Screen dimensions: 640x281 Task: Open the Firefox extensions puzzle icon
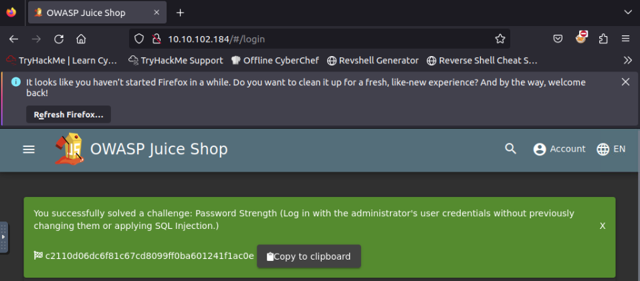tap(604, 39)
